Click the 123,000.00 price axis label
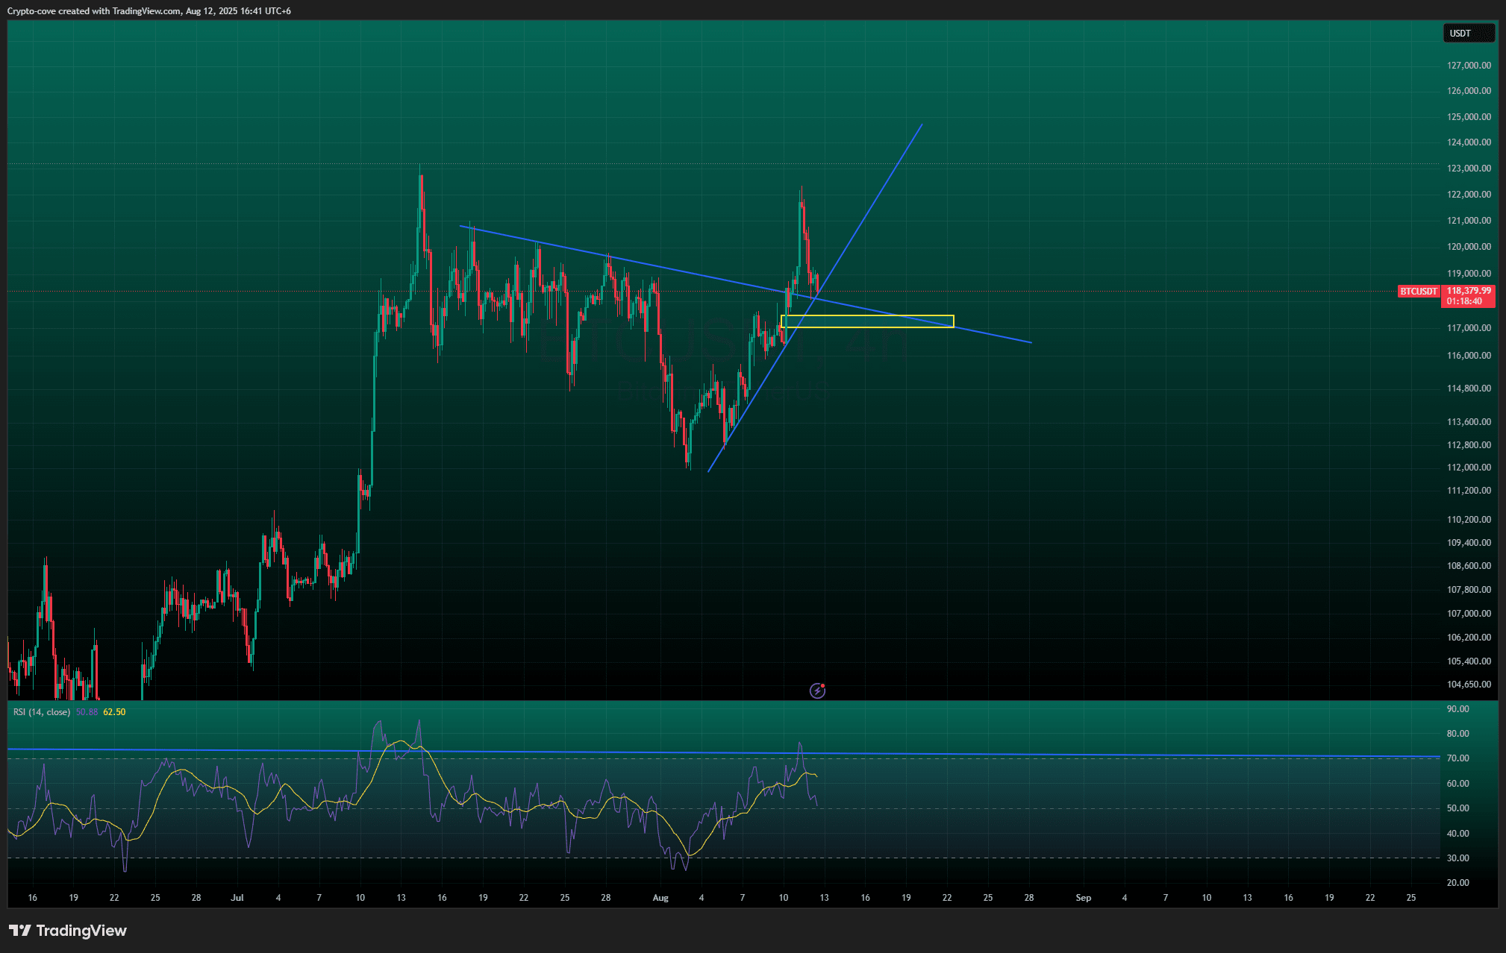Screen dimensions: 1506x953 (x=1468, y=169)
